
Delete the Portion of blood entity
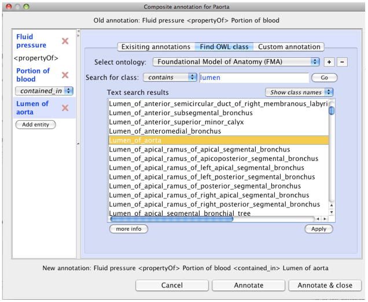65,75
